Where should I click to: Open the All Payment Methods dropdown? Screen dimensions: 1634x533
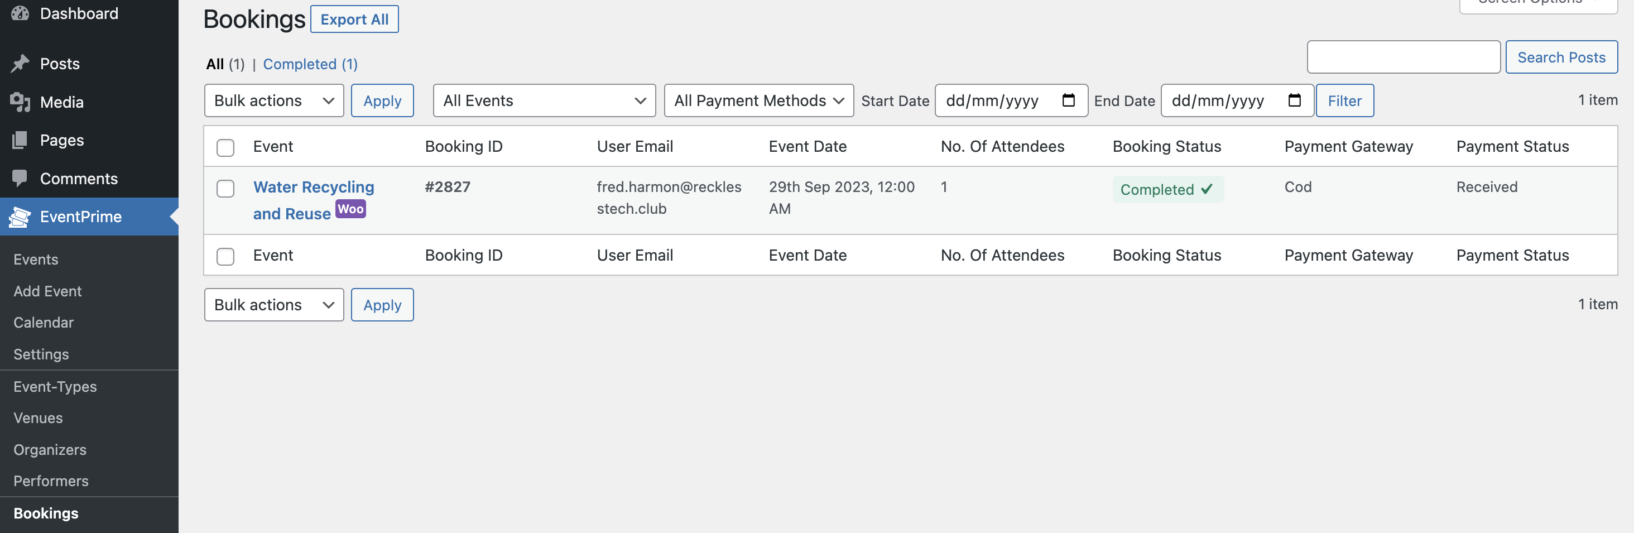point(758,101)
